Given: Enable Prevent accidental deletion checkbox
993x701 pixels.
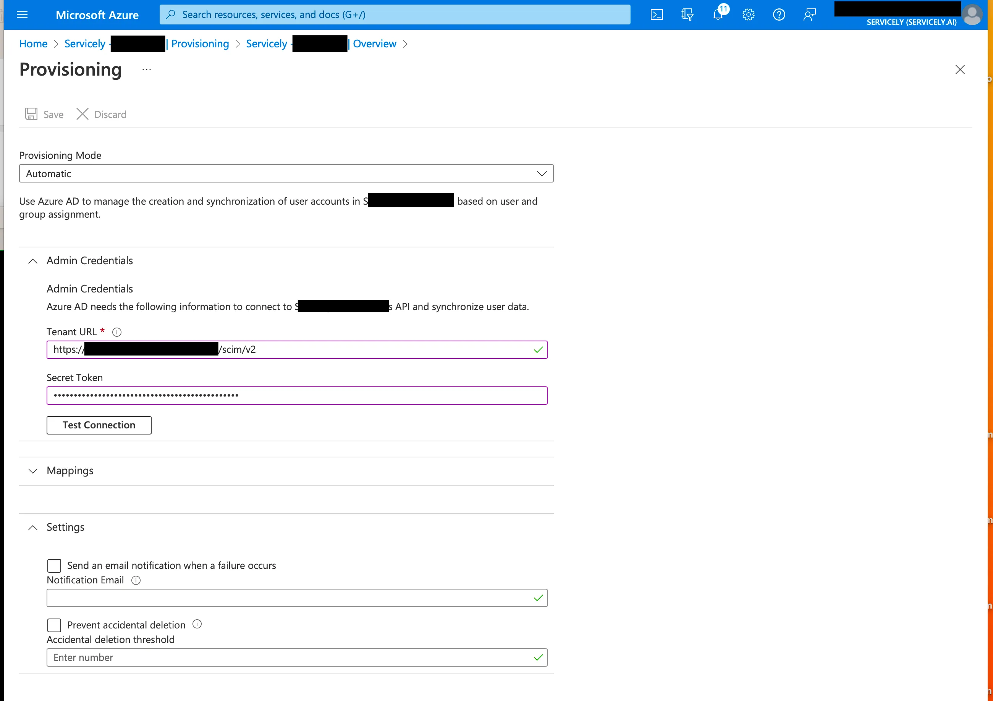Looking at the screenshot, I should [54, 625].
